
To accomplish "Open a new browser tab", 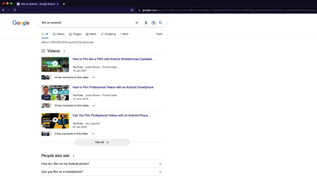I will 64,4.
